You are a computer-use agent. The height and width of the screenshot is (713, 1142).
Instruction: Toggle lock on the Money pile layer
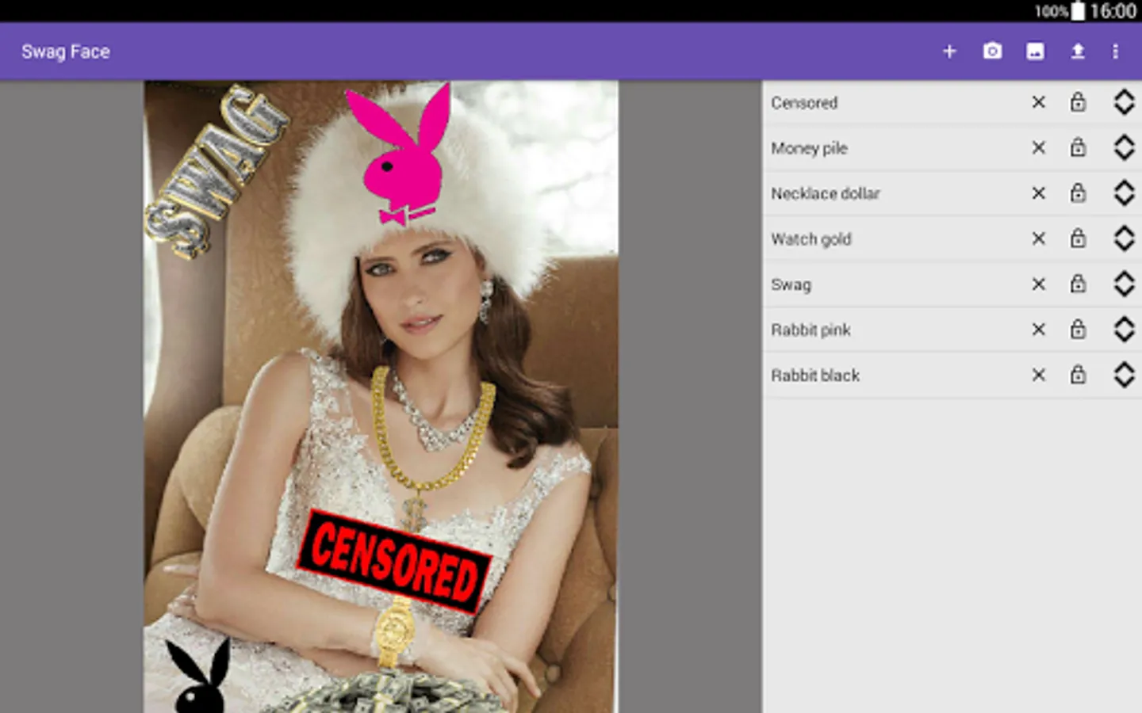pyautogui.click(x=1078, y=147)
